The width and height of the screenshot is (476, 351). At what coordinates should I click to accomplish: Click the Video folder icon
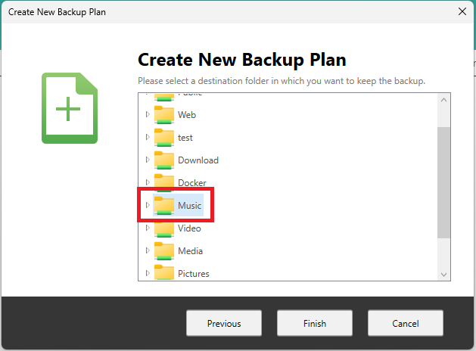click(x=164, y=228)
